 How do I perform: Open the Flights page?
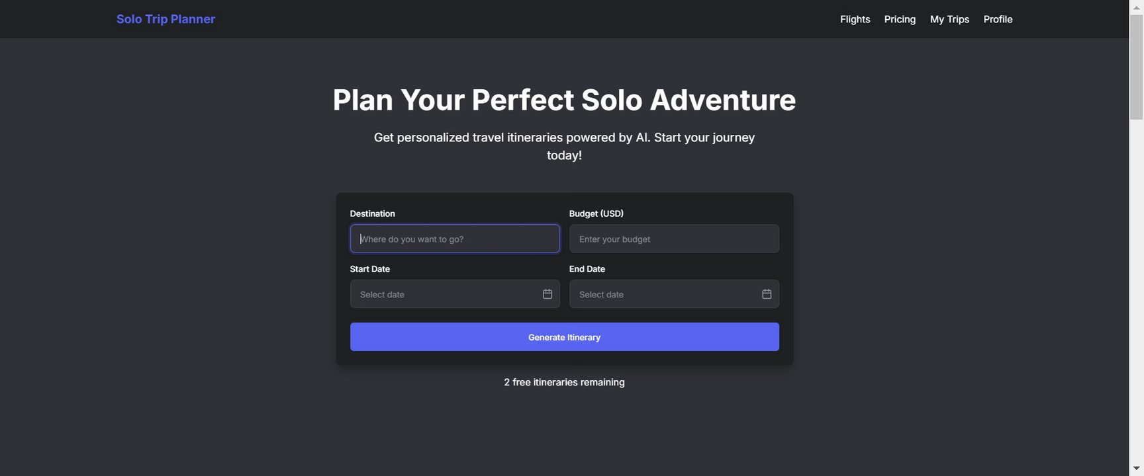855,19
